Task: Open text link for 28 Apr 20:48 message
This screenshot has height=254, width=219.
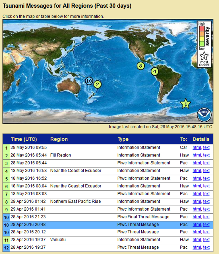Action: tap(206, 225)
